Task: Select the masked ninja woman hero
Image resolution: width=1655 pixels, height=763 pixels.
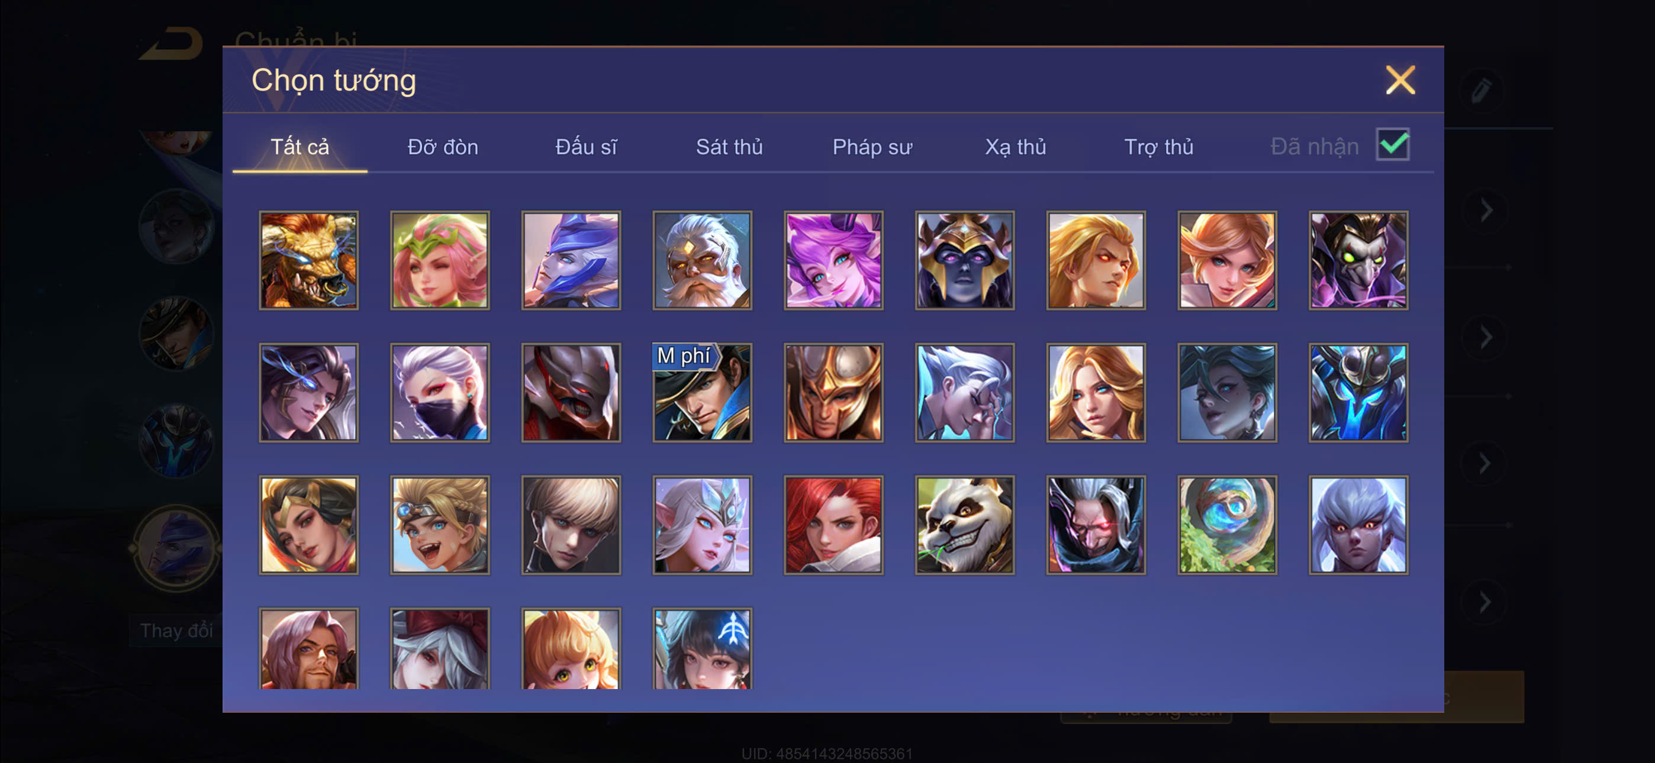Action: [439, 392]
